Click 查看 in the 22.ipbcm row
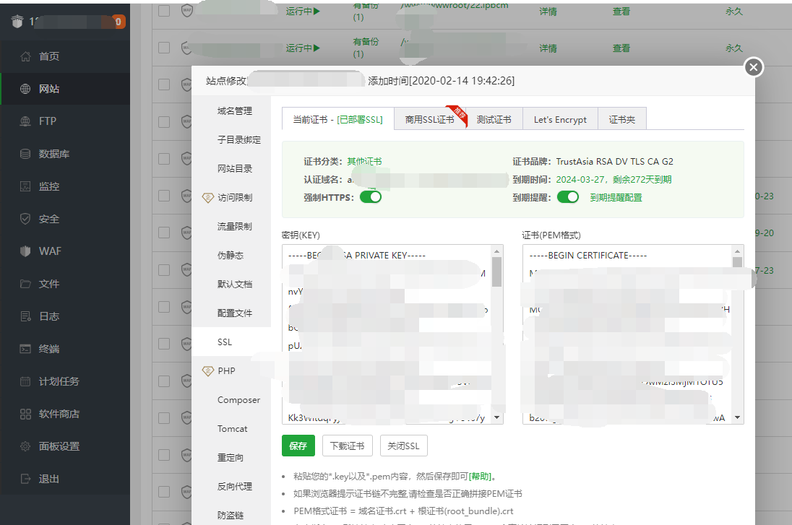The width and height of the screenshot is (792, 525). (x=621, y=11)
